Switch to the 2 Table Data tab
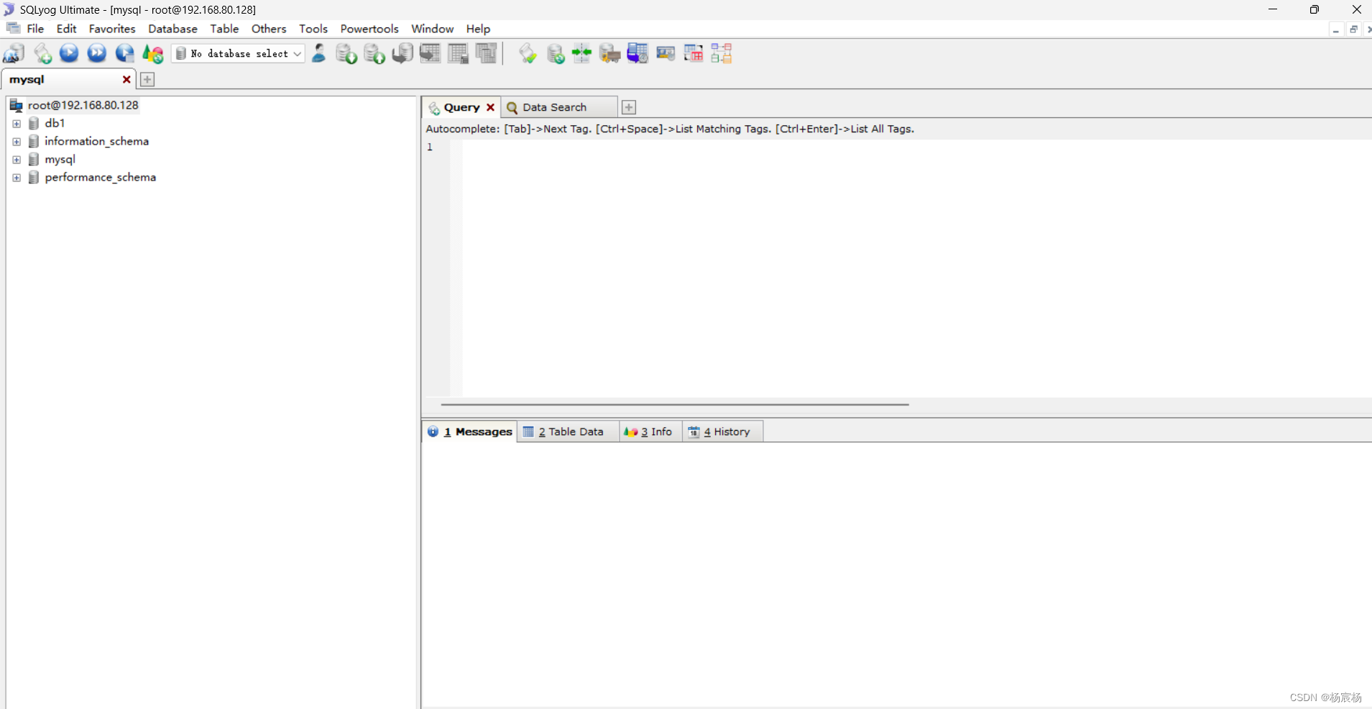 click(568, 431)
